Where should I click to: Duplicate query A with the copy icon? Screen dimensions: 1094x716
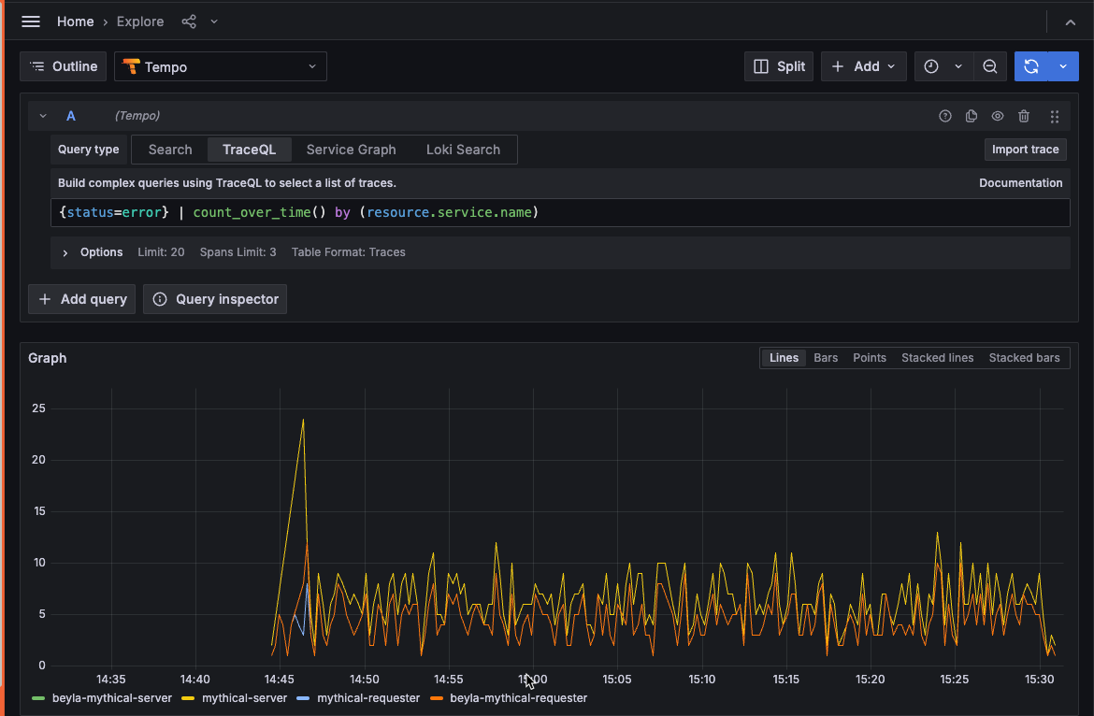(971, 116)
